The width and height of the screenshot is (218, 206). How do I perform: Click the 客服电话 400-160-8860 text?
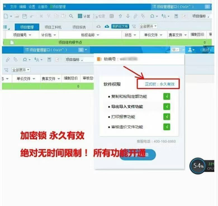pos(156,141)
